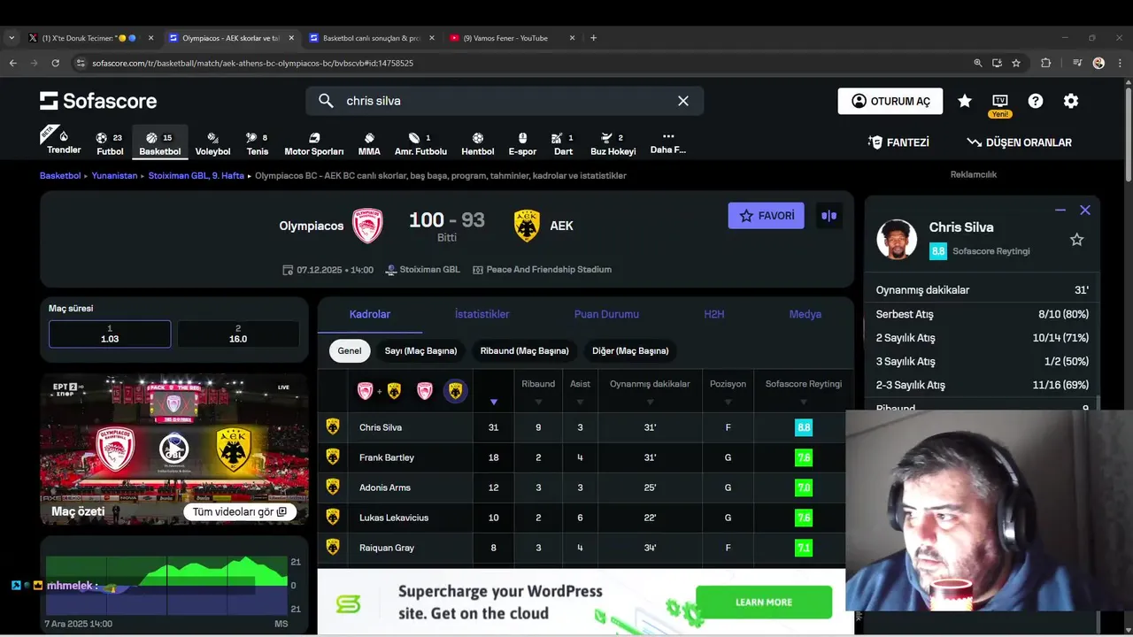Open the help question mark icon
1133x637 pixels.
pyautogui.click(x=1036, y=101)
